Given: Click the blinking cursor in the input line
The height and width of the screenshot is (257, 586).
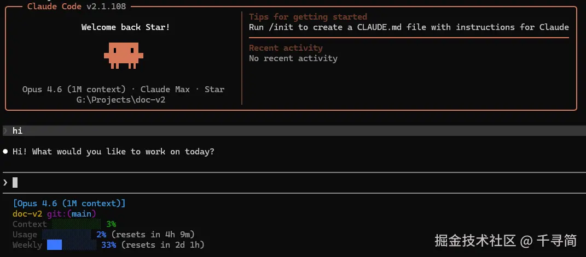Looking at the screenshot, I should coord(15,182).
